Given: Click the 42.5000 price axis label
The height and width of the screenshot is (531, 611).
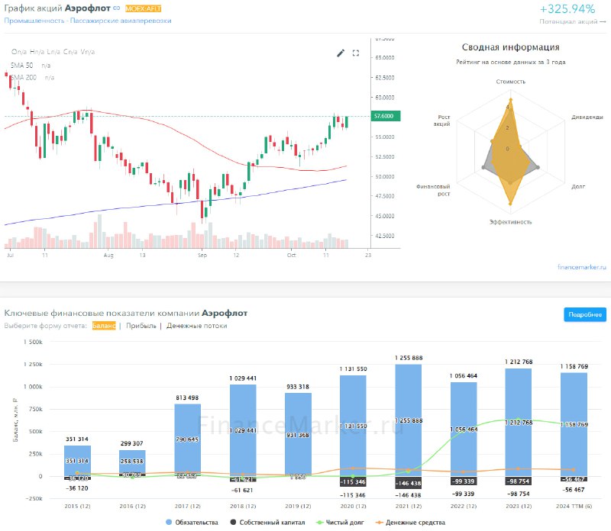Looking at the screenshot, I should tap(385, 236).
